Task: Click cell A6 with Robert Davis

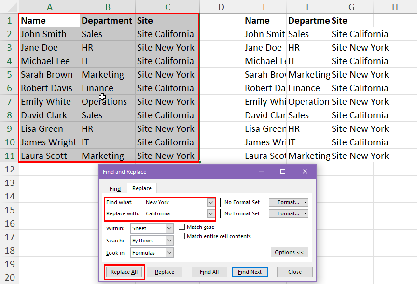Action: tap(49, 88)
